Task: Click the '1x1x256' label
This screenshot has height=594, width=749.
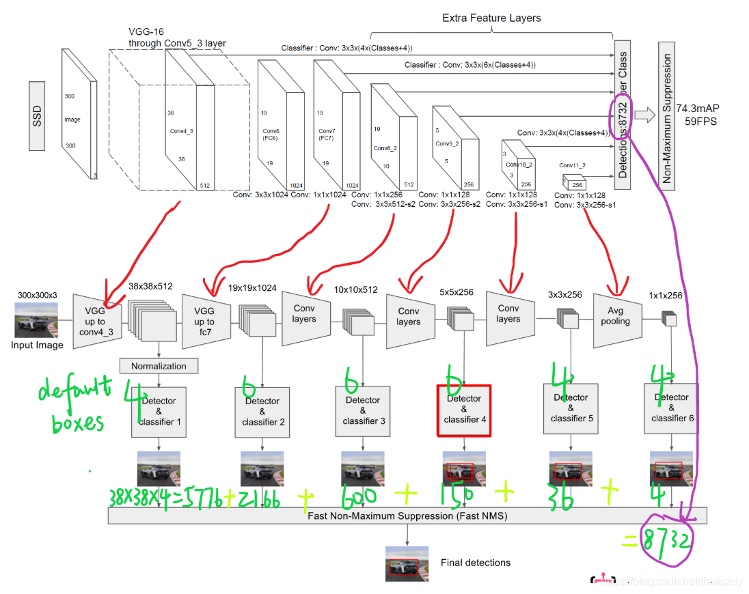Action: [666, 296]
